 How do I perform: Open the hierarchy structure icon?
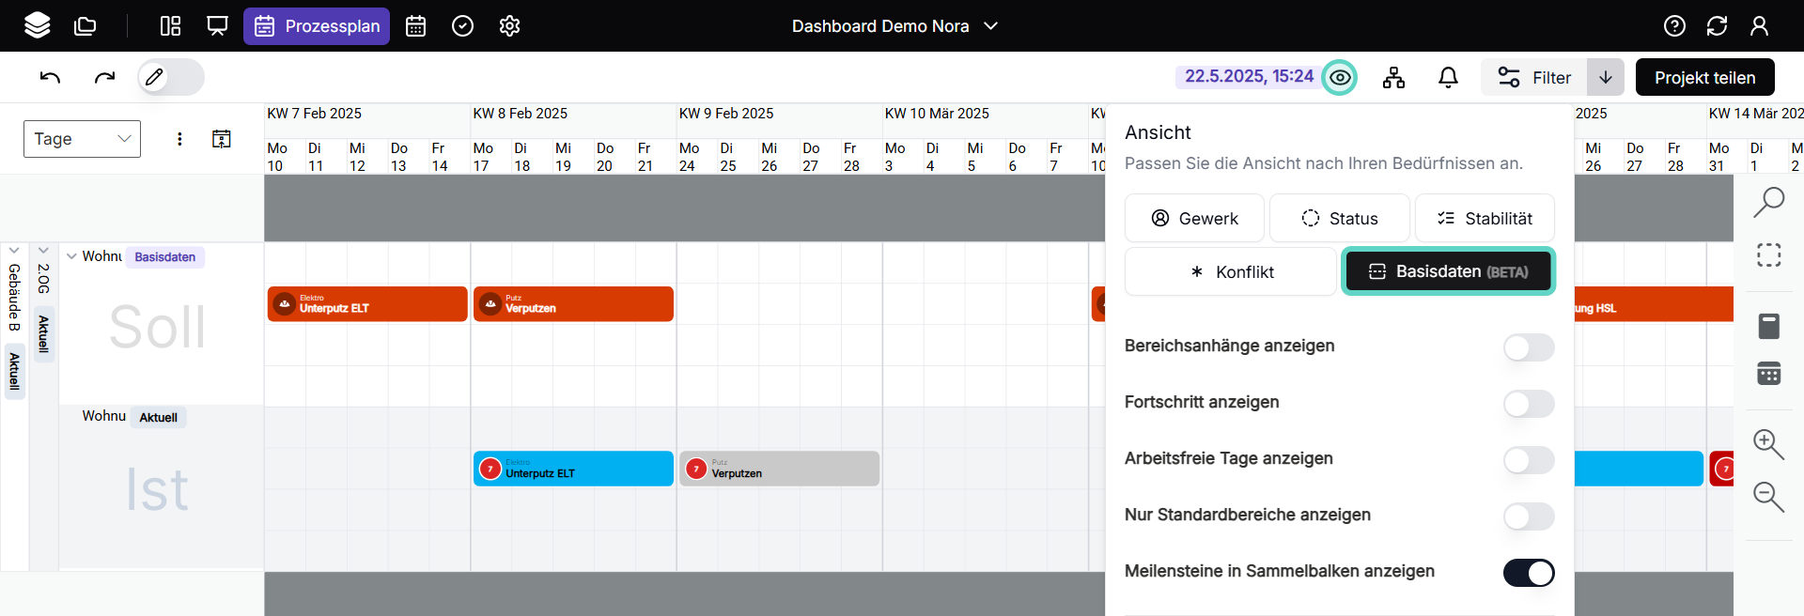click(1393, 77)
